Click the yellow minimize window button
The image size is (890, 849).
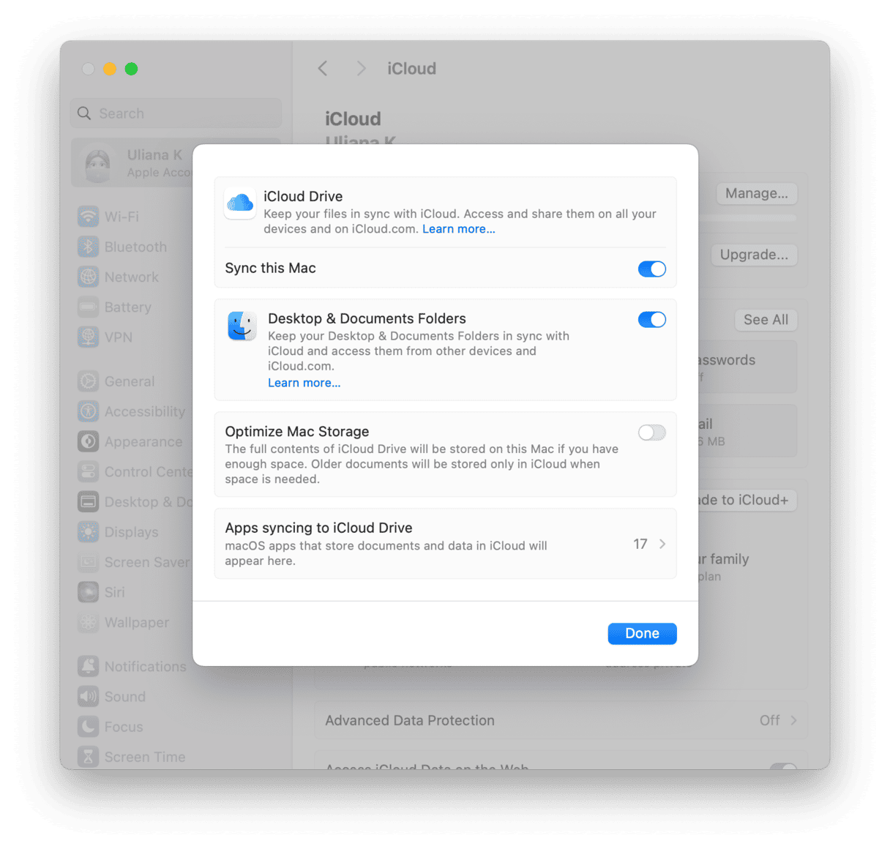tap(110, 69)
